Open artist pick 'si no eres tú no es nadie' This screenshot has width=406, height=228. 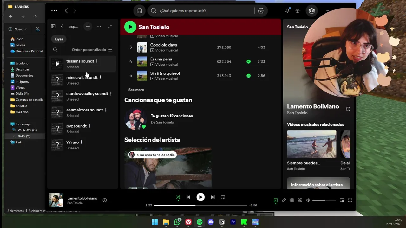click(x=168, y=168)
